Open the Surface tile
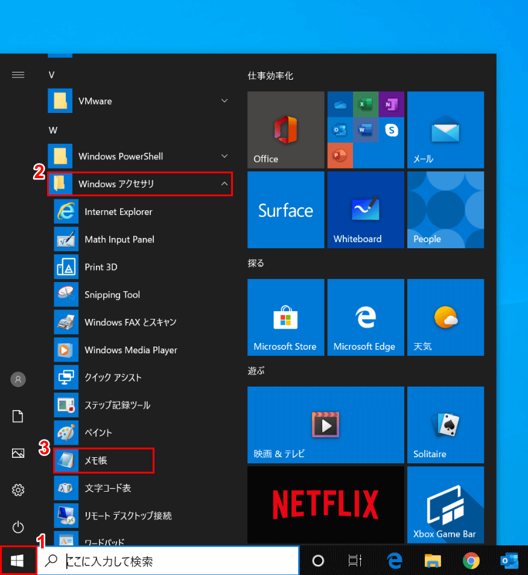This screenshot has height=575, width=528. 286,210
